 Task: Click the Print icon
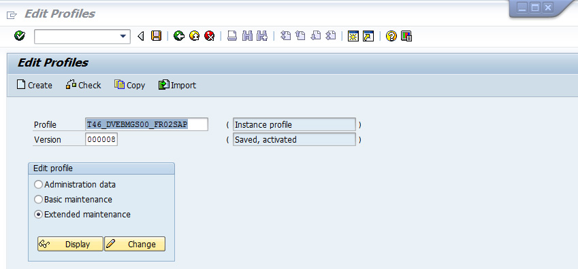232,36
